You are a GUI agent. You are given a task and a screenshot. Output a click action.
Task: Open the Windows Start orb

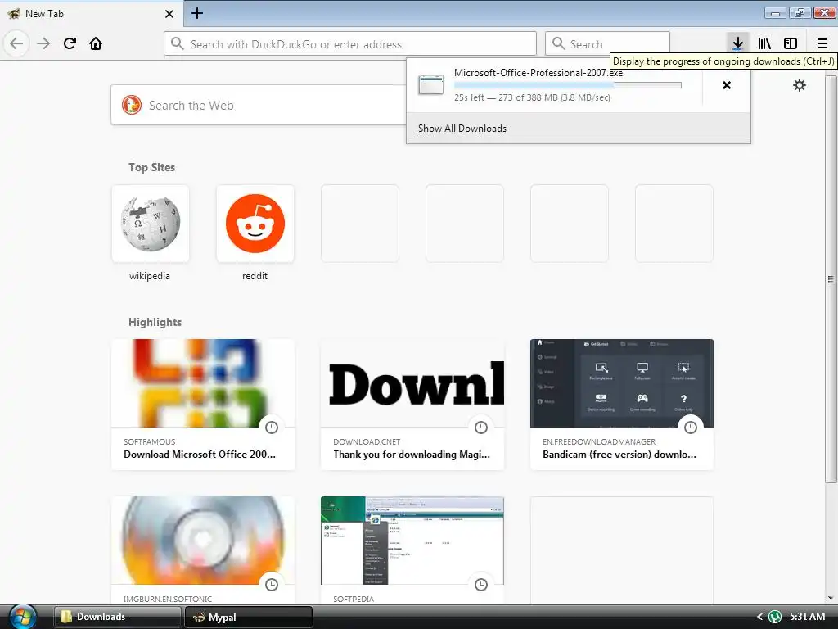pos(22,617)
